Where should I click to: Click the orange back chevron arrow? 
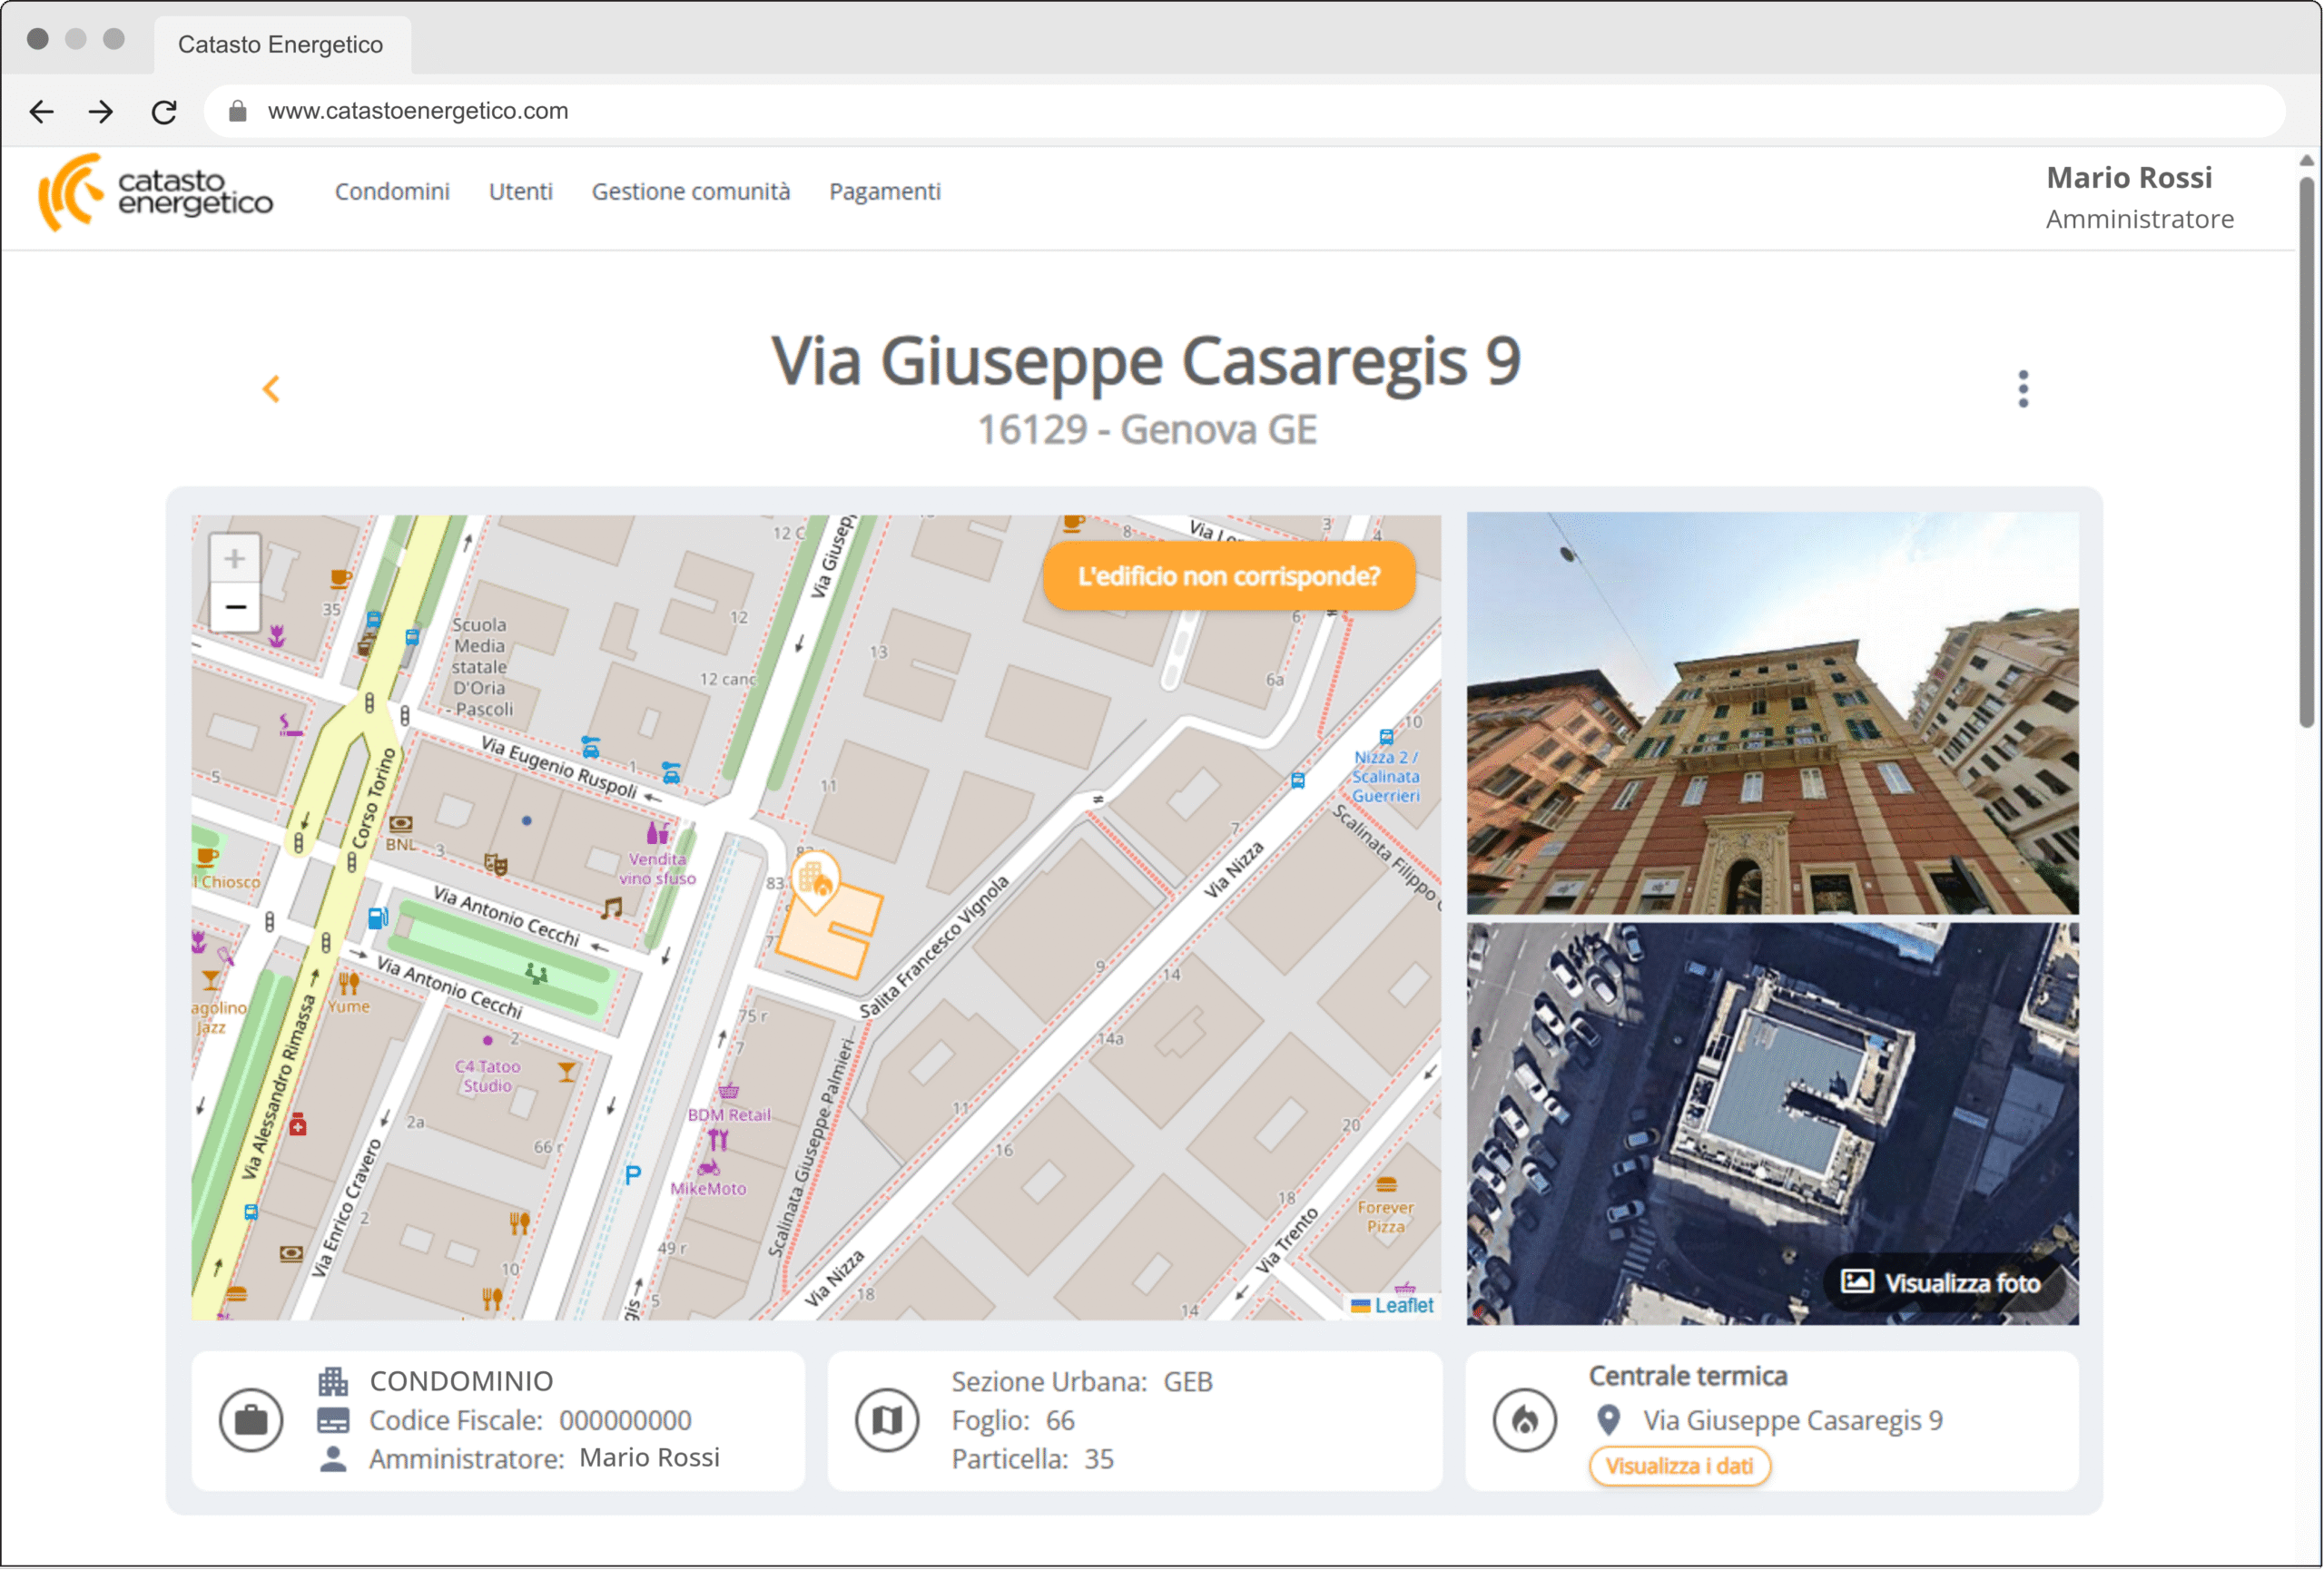(271, 388)
